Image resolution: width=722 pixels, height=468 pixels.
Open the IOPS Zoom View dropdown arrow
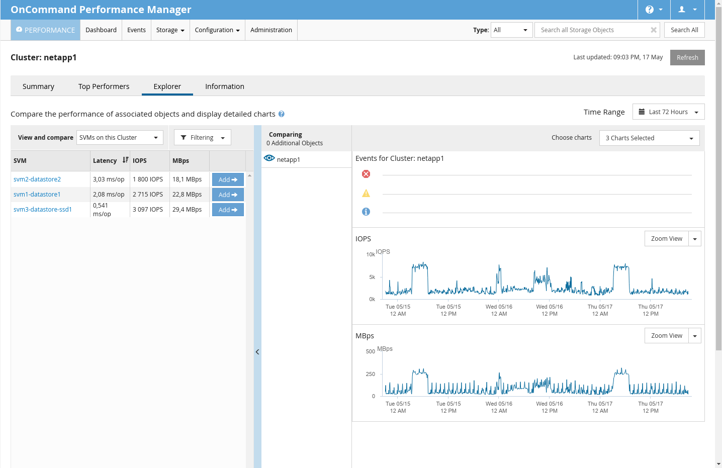coord(695,239)
